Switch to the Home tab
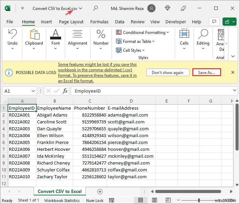240x204 pixels. pyautogui.click(x=28, y=22)
